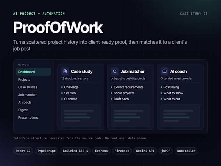
Task: Open Case studies in the sidebar
Action: [28, 87]
